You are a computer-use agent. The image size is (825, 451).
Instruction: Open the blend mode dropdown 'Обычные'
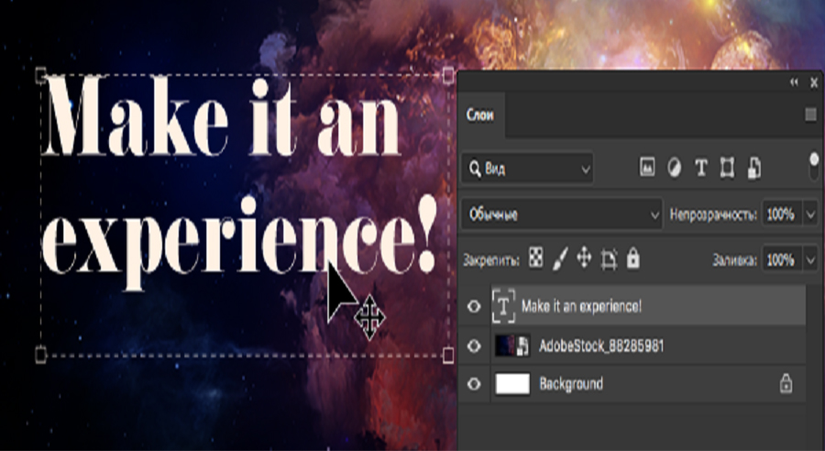(x=563, y=214)
